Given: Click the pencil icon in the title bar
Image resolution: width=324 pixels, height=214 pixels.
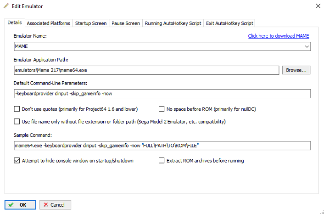Looking at the screenshot, I should (6, 6).
